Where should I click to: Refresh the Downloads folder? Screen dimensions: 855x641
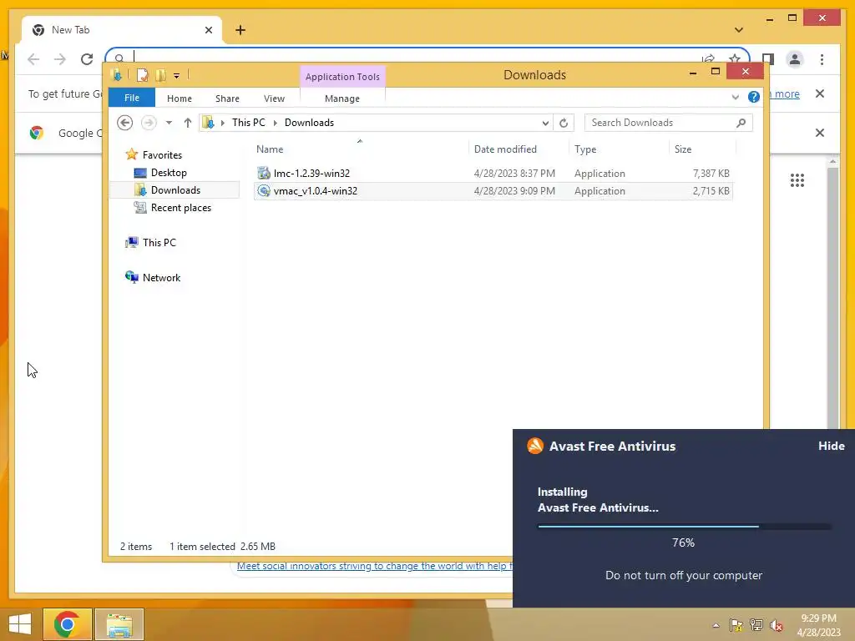point(564,124)
